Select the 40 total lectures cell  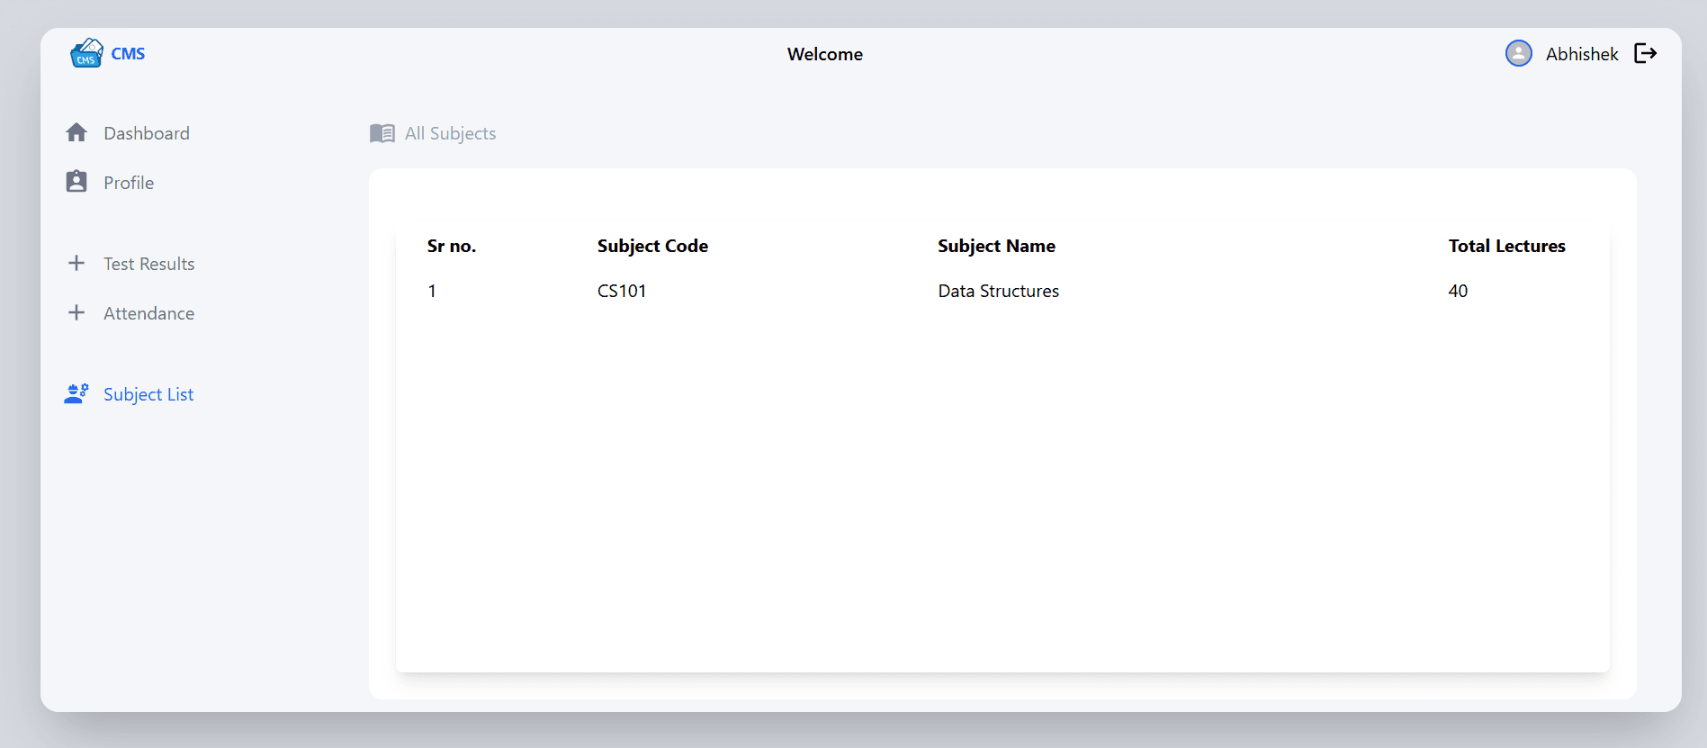pos(1458,291)
